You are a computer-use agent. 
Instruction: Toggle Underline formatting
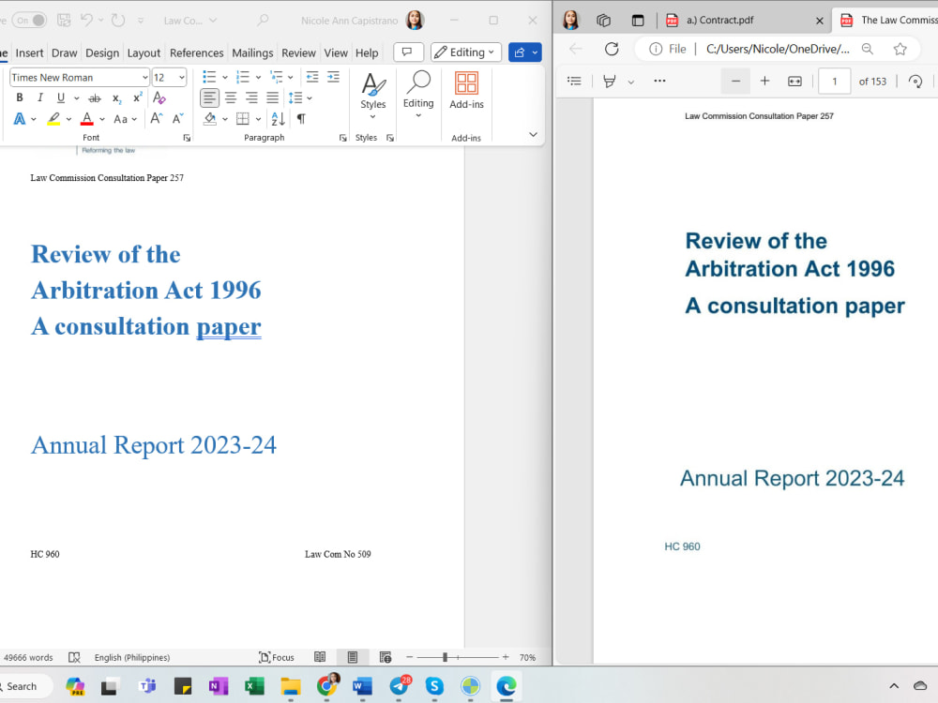tap(60, 97)
